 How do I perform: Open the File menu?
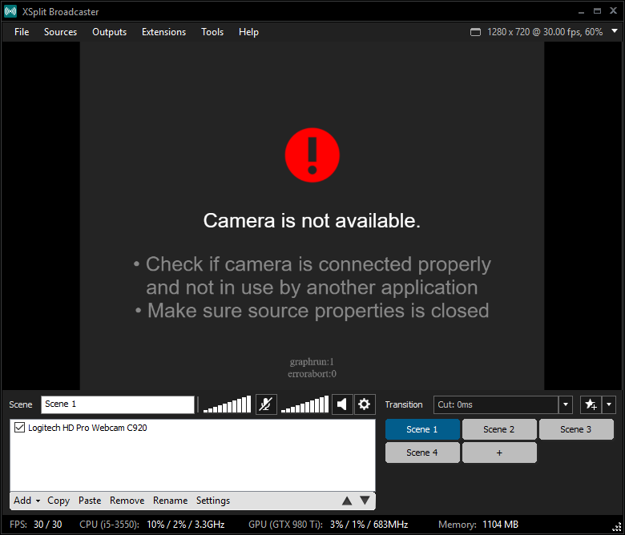(22, 32)
